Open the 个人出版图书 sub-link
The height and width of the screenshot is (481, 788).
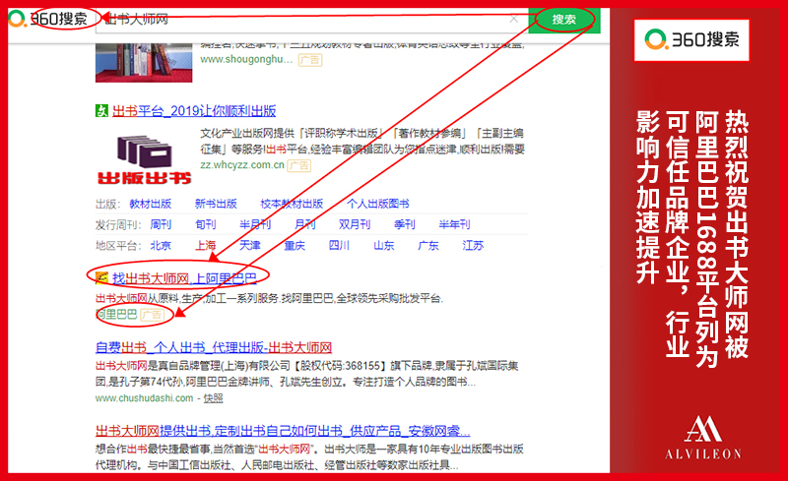click(378, 204)
